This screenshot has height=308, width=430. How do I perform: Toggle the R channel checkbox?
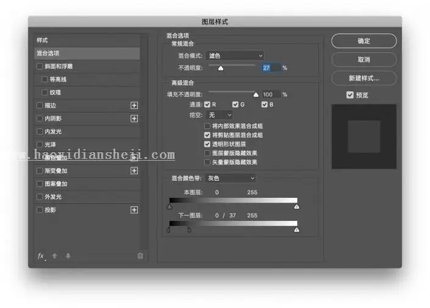coord(207,105)
